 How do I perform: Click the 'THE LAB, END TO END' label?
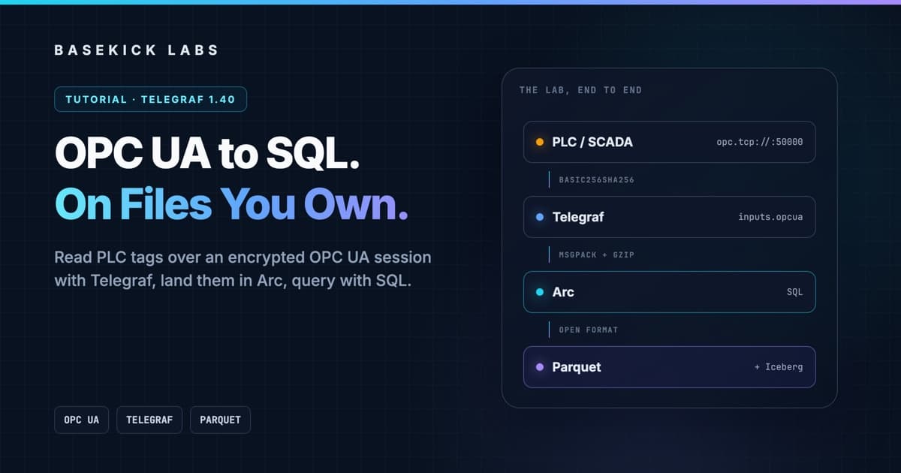click(580, 90)
